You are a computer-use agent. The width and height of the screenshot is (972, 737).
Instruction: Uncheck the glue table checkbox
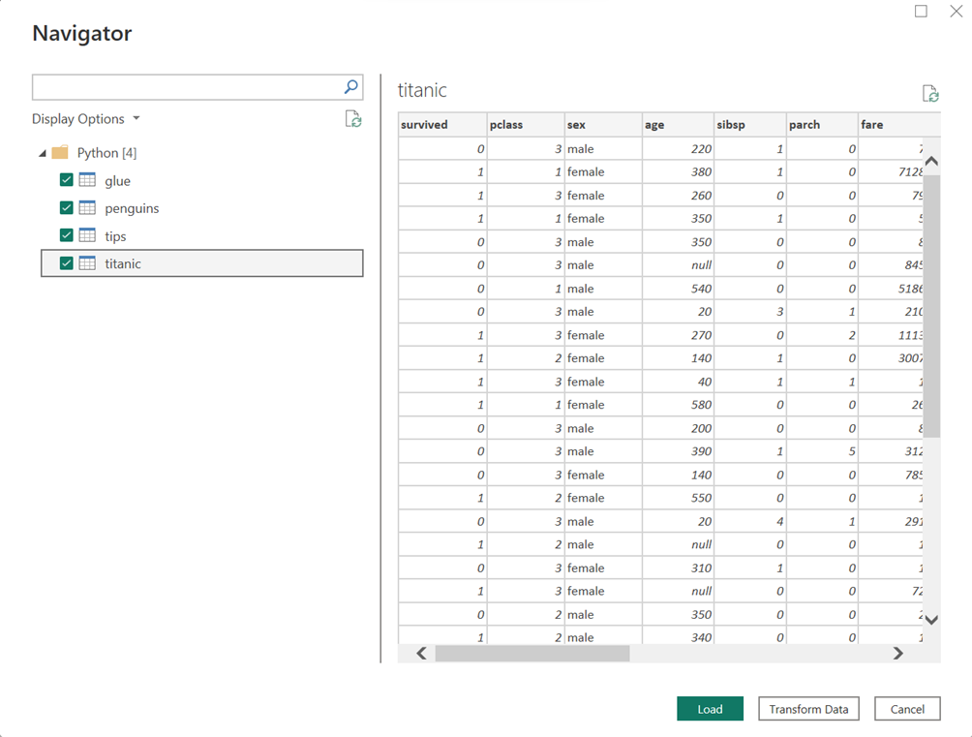[67, 180]
